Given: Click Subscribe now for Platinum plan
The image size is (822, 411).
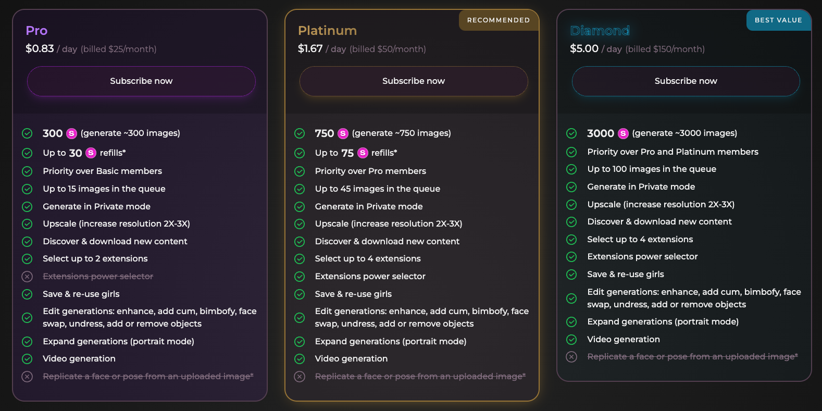Looking at the screenshot, I should [414, 81].
